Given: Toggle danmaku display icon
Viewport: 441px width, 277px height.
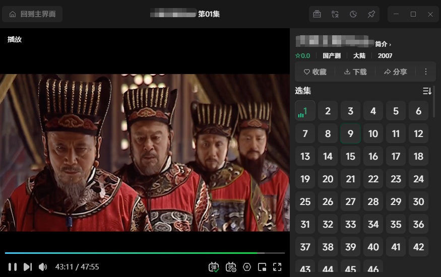Looking at the screenshot, I should [x=214, y=267].
